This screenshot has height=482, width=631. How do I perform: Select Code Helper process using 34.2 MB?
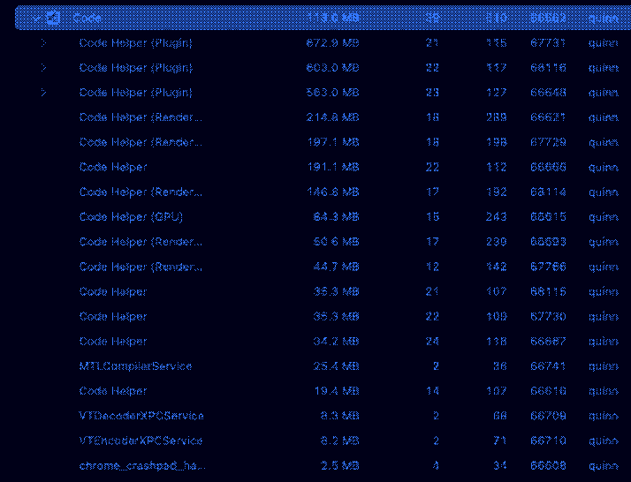pos(113,341)
